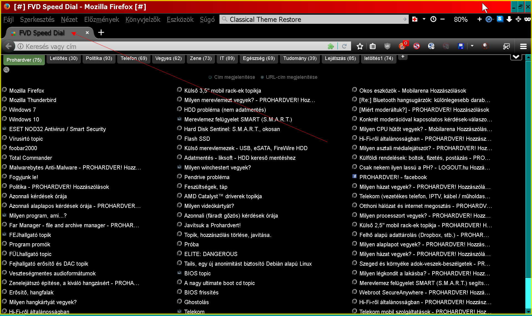
Task: Open a new tab with the plus button
Action: coord(101,33)
